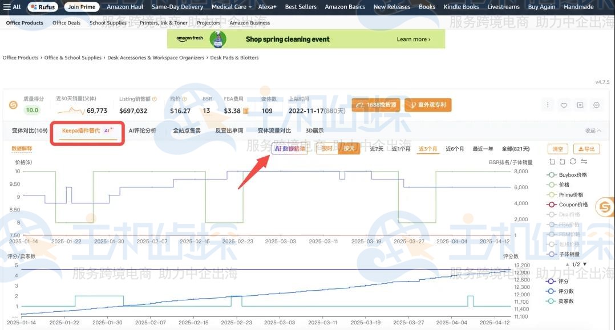The image size is (615, 330).
Task: Select the 近6个月 time range
Action: [x=454, y=149]
